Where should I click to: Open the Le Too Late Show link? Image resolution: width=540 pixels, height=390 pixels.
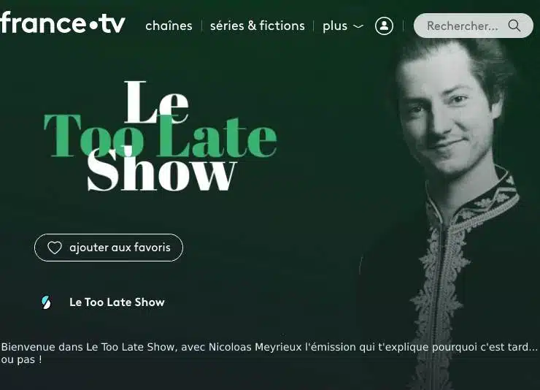point(117,302)
